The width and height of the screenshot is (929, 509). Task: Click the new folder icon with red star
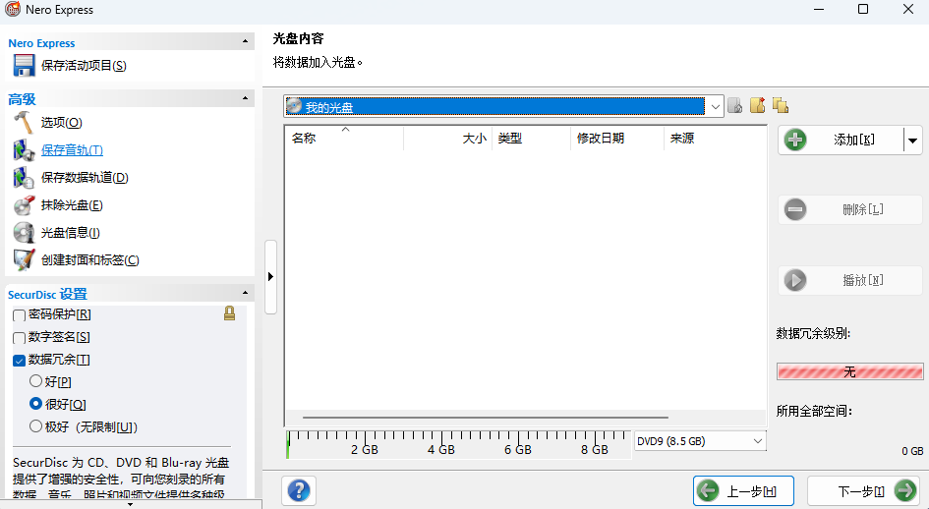[757, 106]
